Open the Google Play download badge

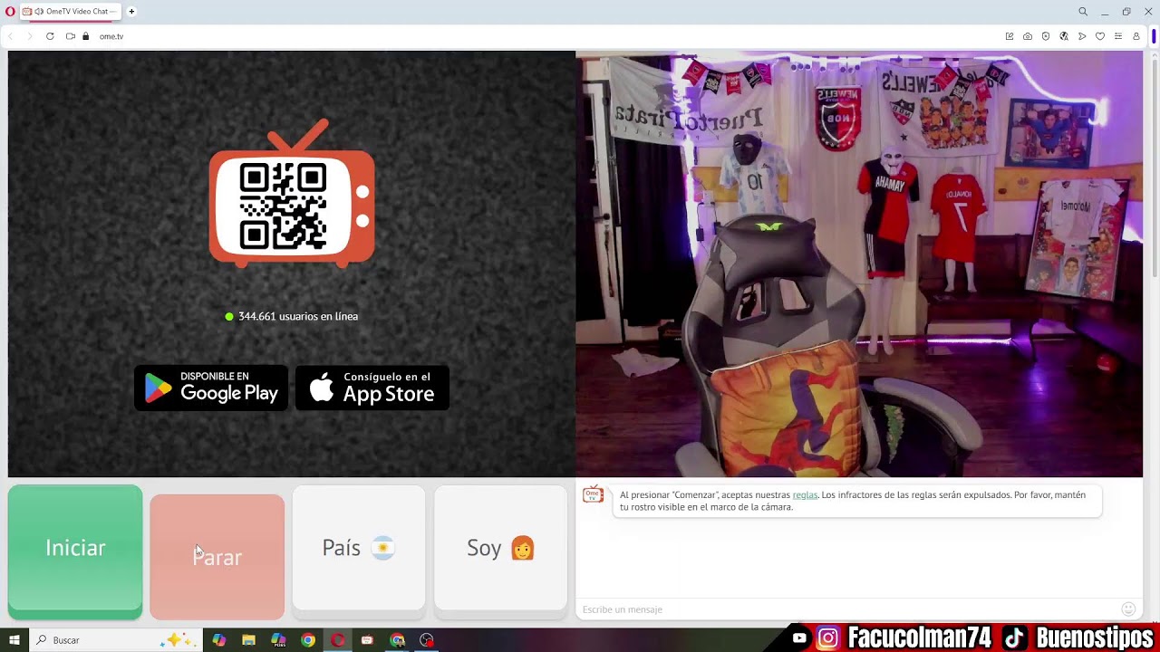pyautogui.click(x=211, y=388)
